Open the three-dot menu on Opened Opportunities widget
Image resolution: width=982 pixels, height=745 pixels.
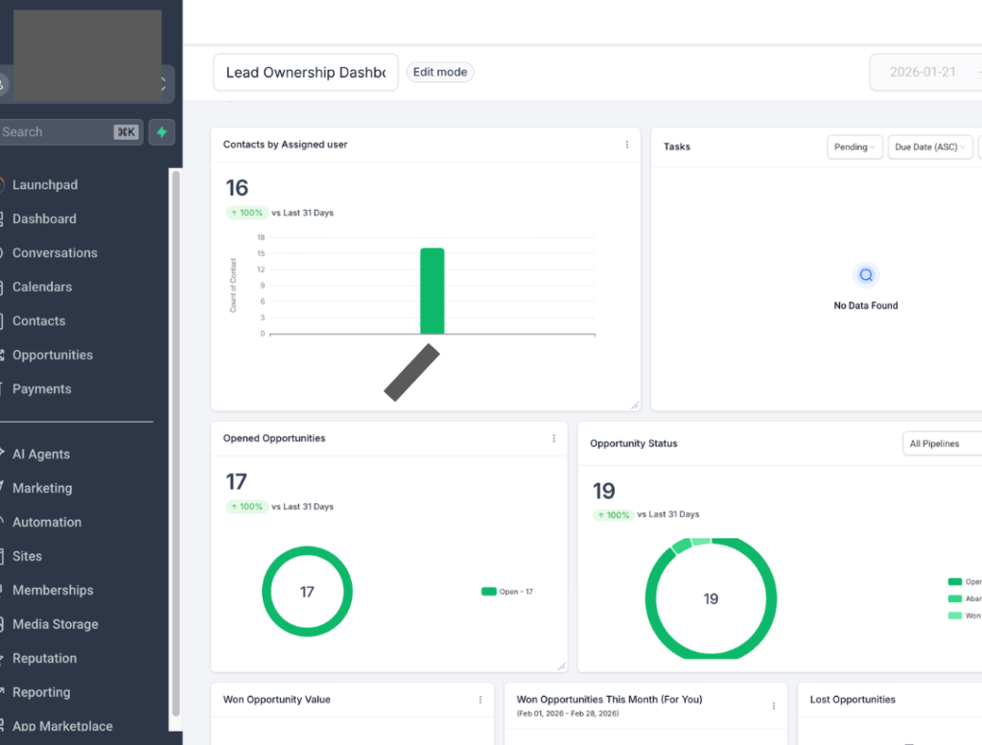554,438
